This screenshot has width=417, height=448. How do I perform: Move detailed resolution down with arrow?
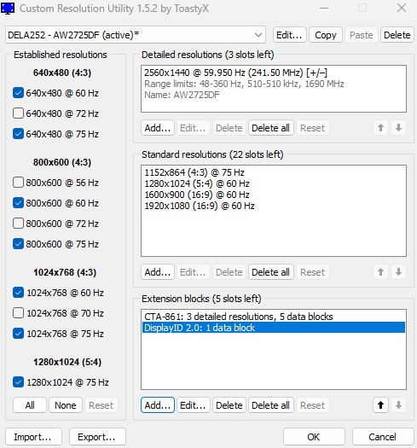point(398,128)
